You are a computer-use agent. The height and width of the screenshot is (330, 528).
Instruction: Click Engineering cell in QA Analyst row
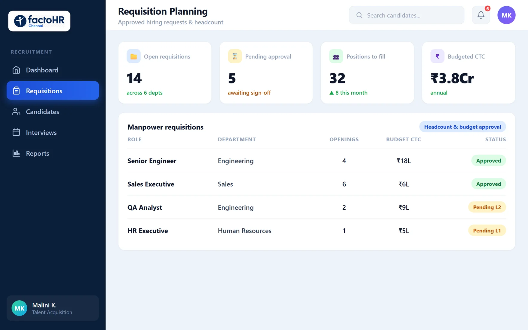pyautogui.click(x=236, y=208)
